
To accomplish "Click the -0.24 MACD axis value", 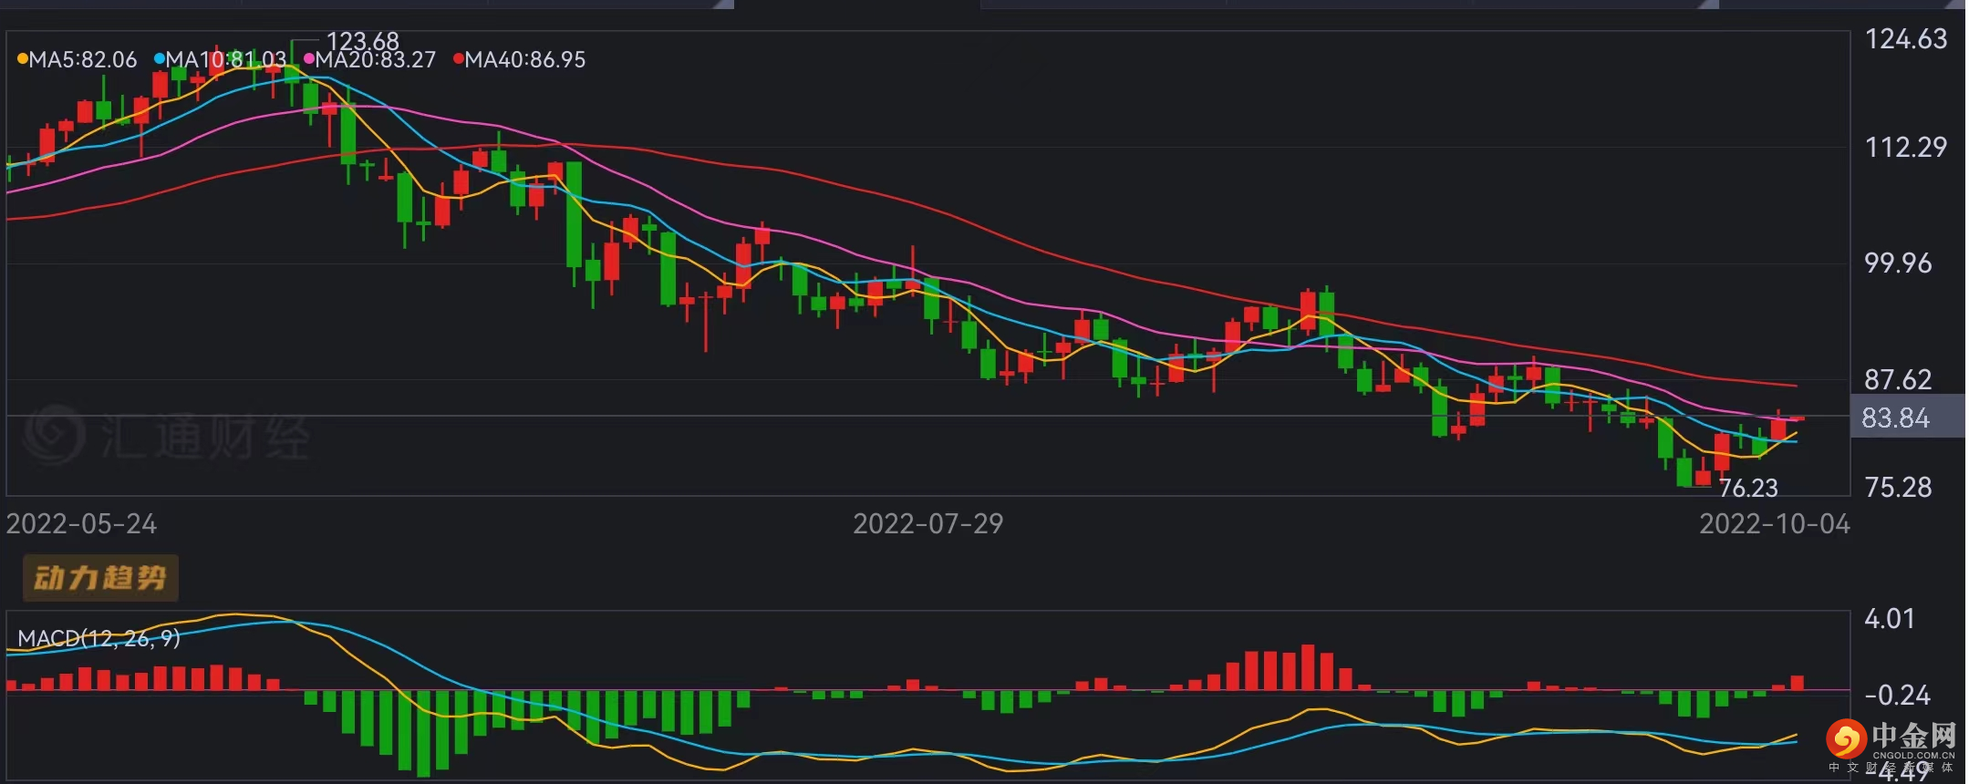I will pyautogui.click(x=1897, y=696).
